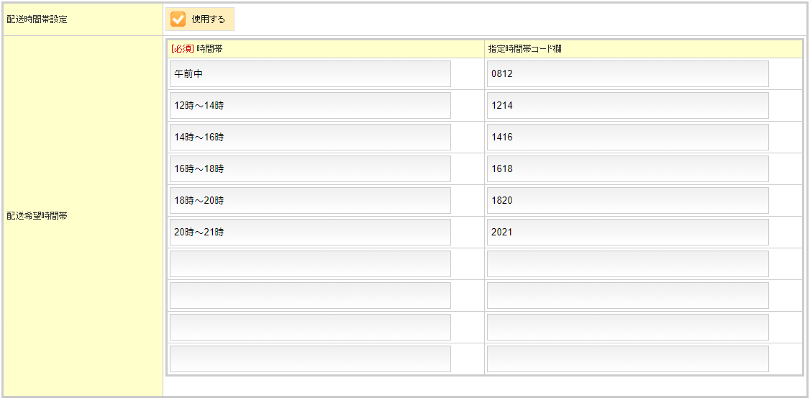Toggle the 使用する checkbox
Image resolution: width=810 pixels, height=401 pixels.
178,19
